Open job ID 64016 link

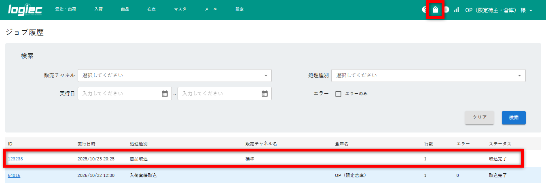pyautogui.click(x=14, y=175)
